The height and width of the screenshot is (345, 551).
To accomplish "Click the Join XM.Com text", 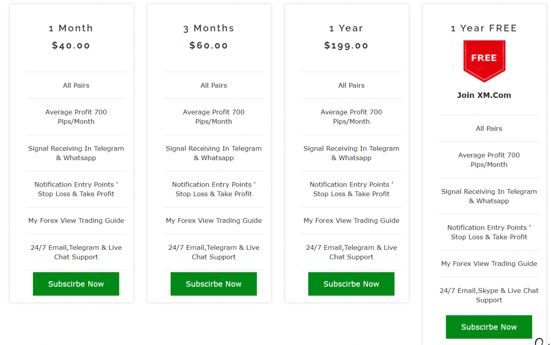I will point(484,95).
